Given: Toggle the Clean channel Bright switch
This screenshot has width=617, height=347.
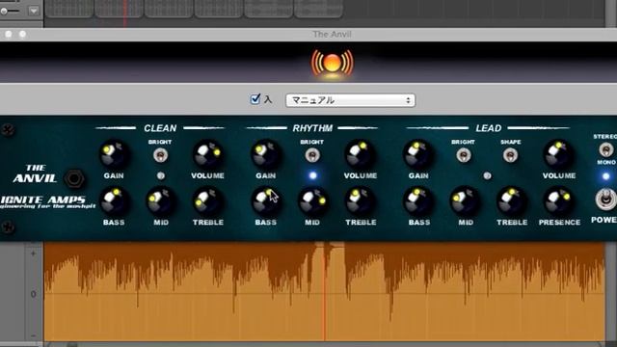Looking at the screenshot, I should [x=160, y=155].
